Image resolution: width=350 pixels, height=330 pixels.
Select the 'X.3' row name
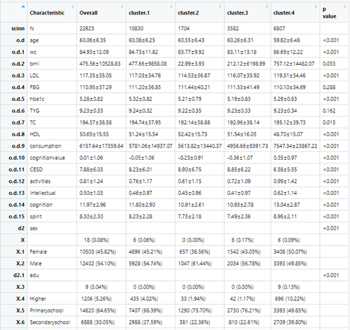click(x=20, y=287)
